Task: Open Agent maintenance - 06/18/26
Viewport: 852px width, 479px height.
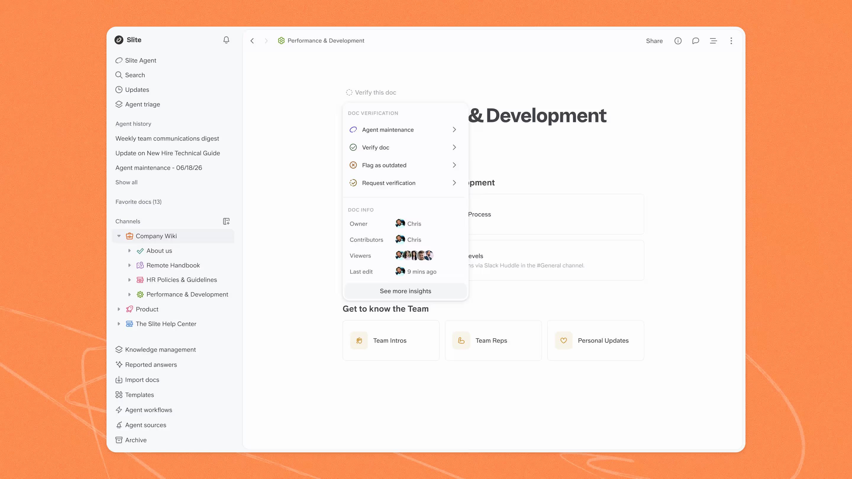Action: point(159,168)
